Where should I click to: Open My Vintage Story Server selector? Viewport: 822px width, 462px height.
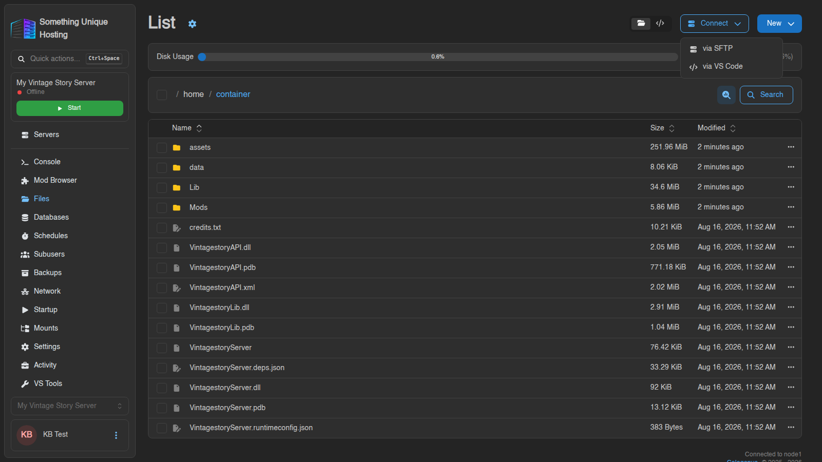pyautogui.click(x=70, y=406)
